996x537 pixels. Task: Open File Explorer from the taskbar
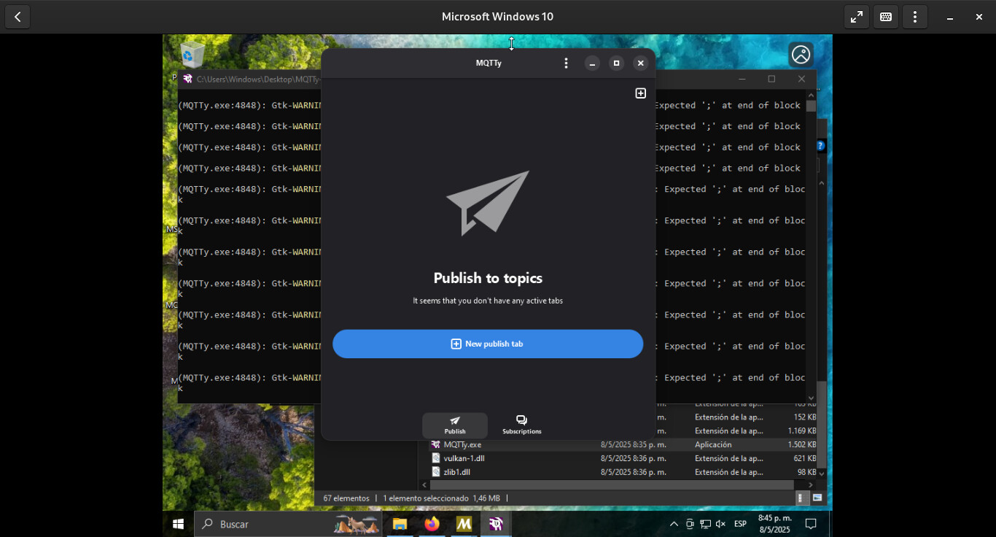tap(400, 524)
